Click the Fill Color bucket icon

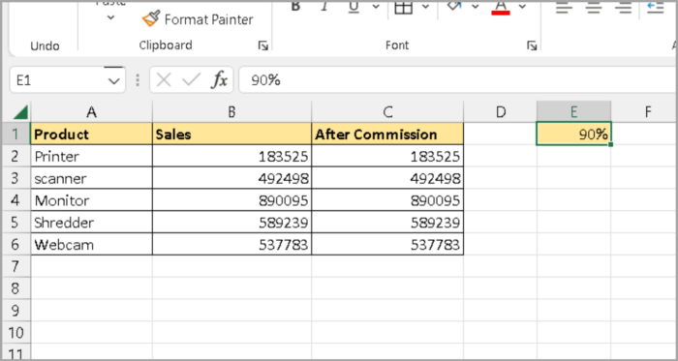pos(454,6)
